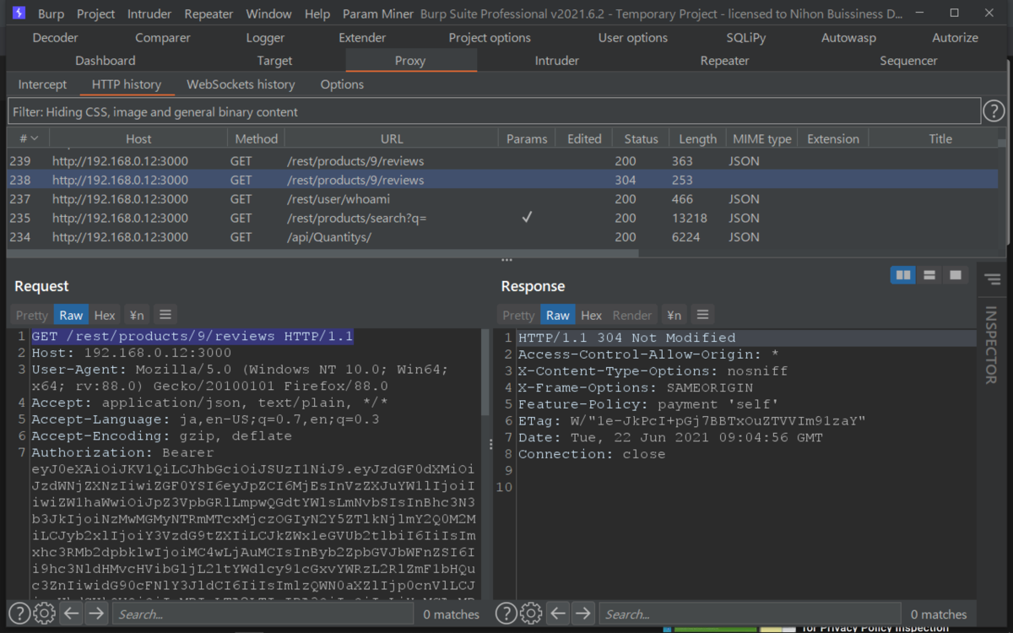1013x633 pixels.
Task: Select Hex view in Response pane
Action: pyautogui.click(x=592, y=315)
